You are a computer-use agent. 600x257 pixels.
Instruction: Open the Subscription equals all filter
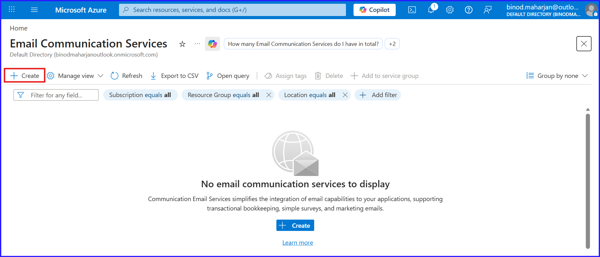(140, 95)
